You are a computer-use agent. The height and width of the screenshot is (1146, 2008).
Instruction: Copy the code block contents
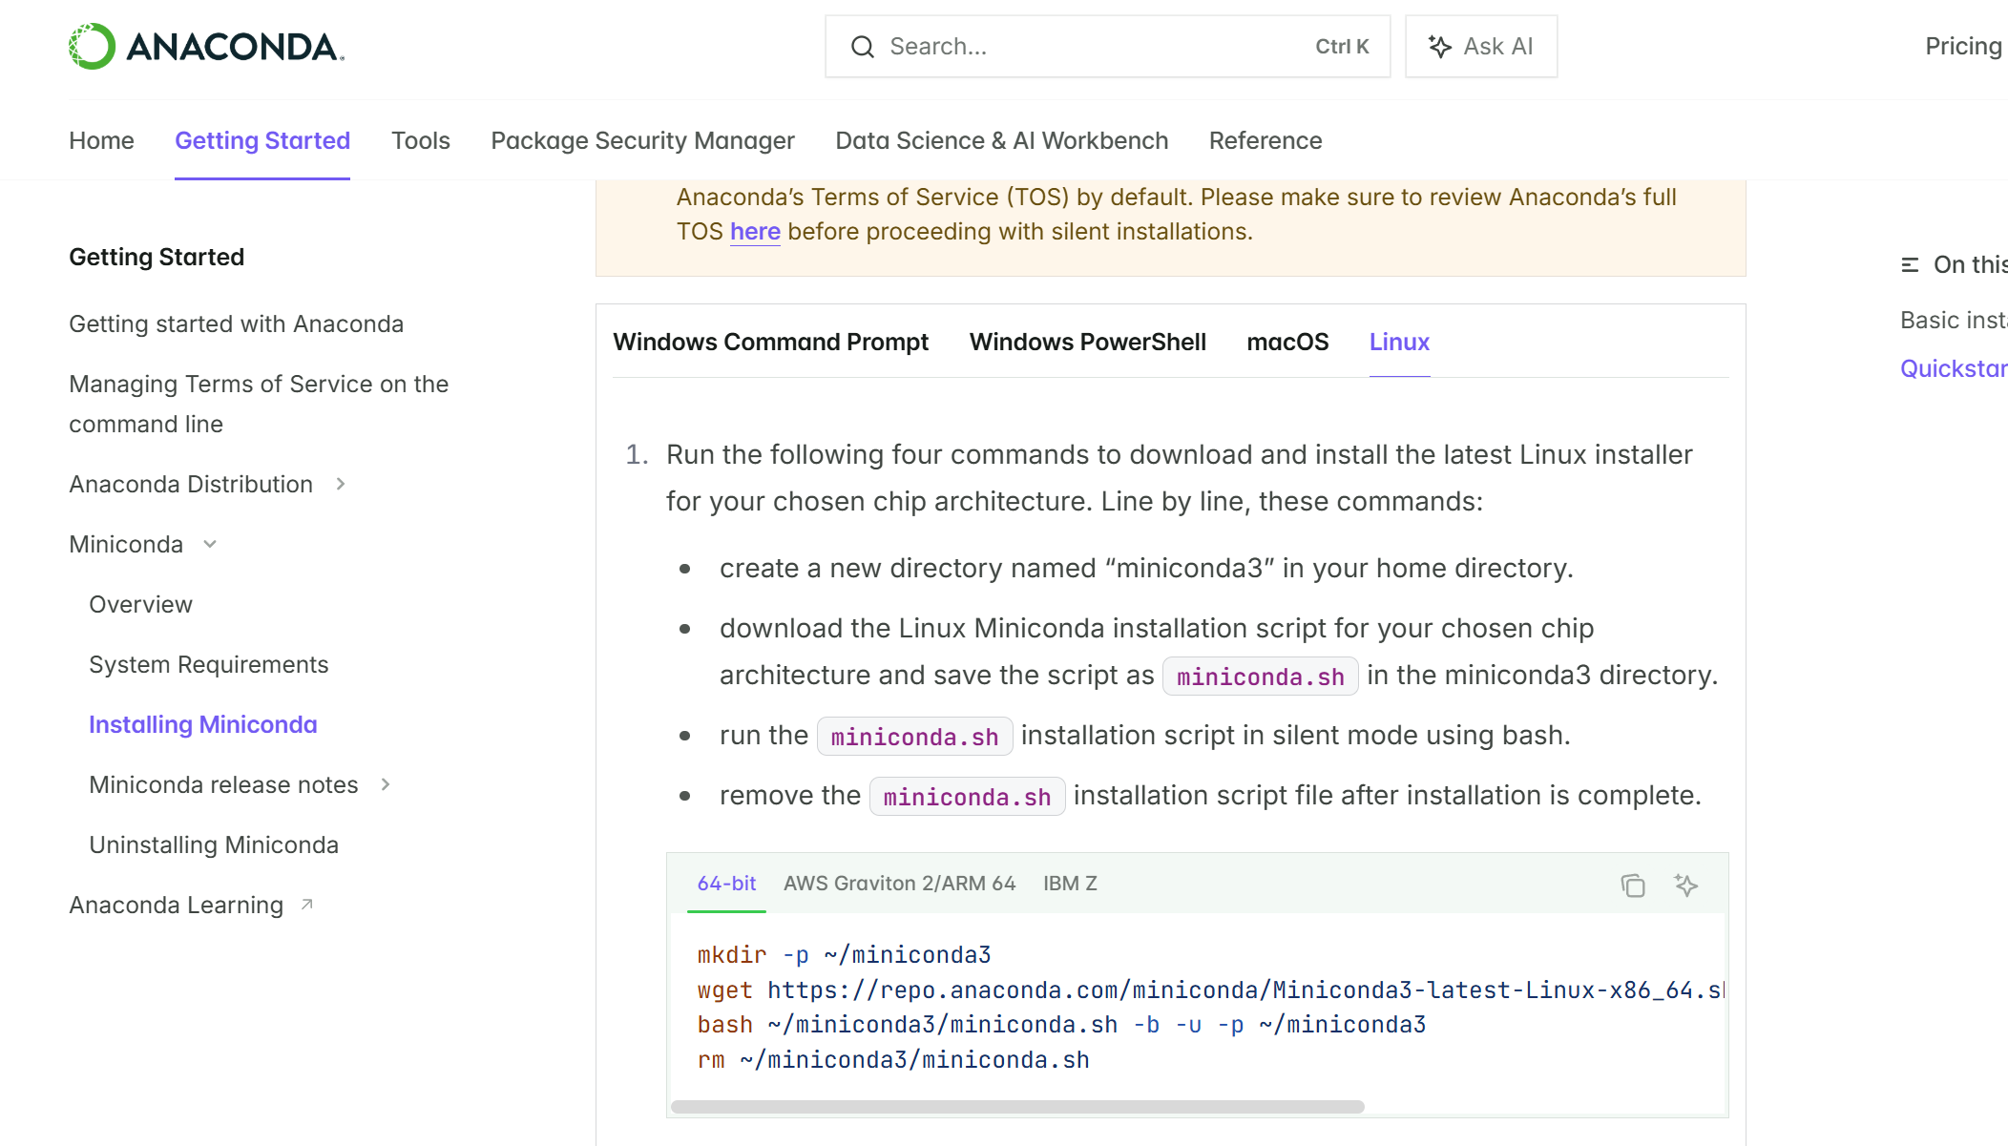click(1632, 886)
